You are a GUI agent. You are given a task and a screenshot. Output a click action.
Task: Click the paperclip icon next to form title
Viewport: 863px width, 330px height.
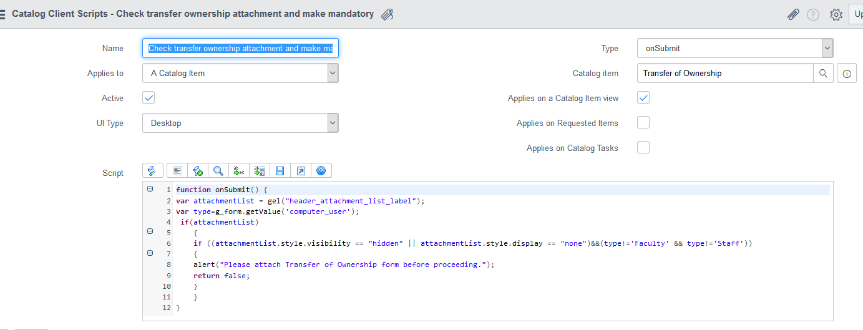click(387, 14)
